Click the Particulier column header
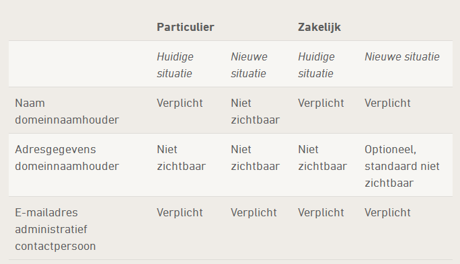 point(186,28)
